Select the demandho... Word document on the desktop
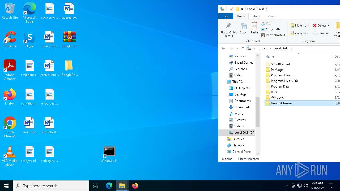Image resolution: width=340 pixels, height=191 pixels. click(x=29, y=126)
